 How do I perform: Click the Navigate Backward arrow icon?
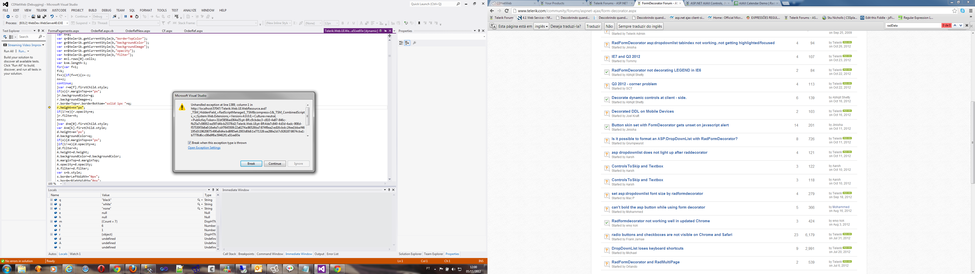coord(8,17)
